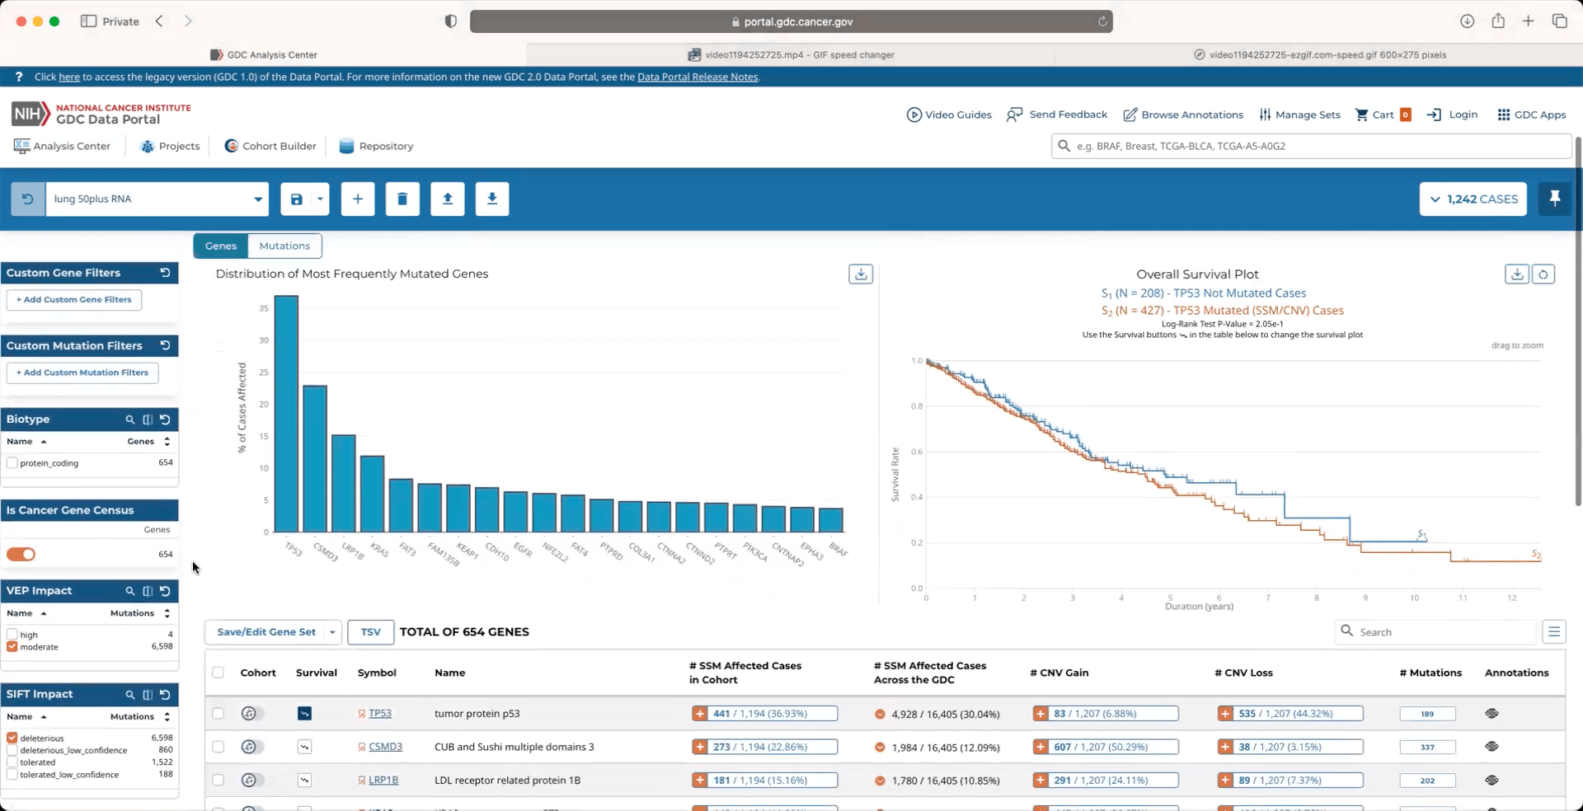This screenshot has width=1583, height=811.
Task: Reset the Overall Survival Plot zoom
Action: pos(1543,274)
